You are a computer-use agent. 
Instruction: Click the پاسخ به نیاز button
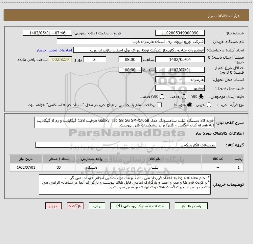191,206
